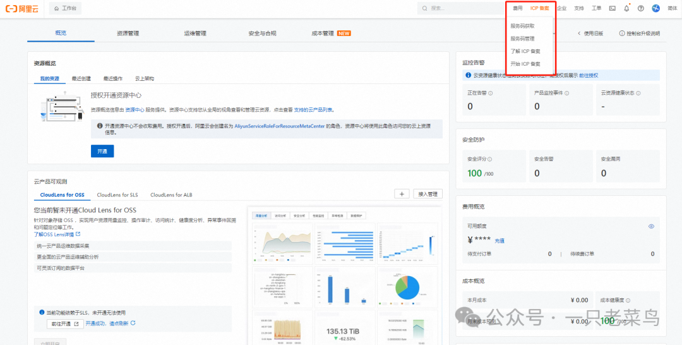Click info icon in SLS dependency notice

(x=42, y=312)
